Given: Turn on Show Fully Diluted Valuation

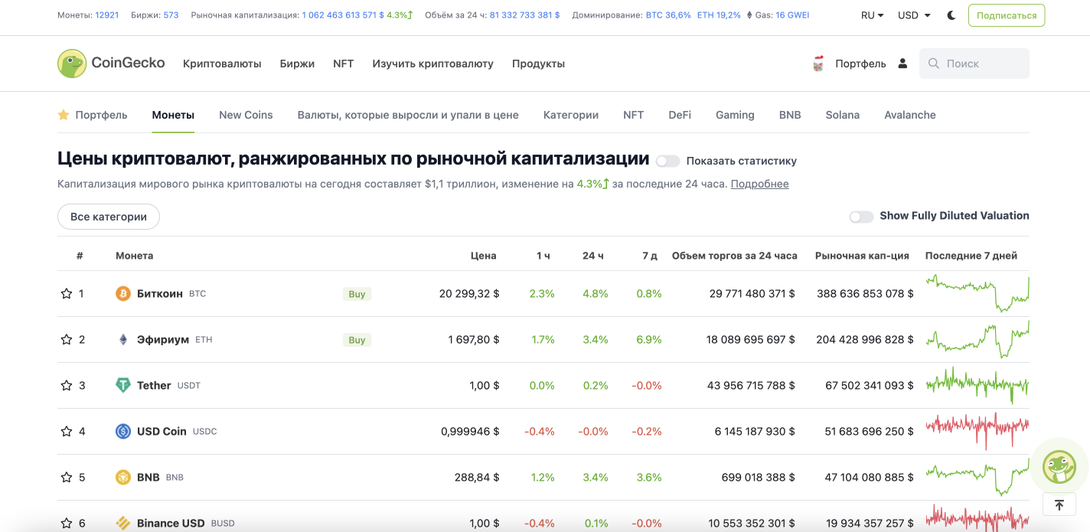Looking at the screenshot, I should (861, 217).
